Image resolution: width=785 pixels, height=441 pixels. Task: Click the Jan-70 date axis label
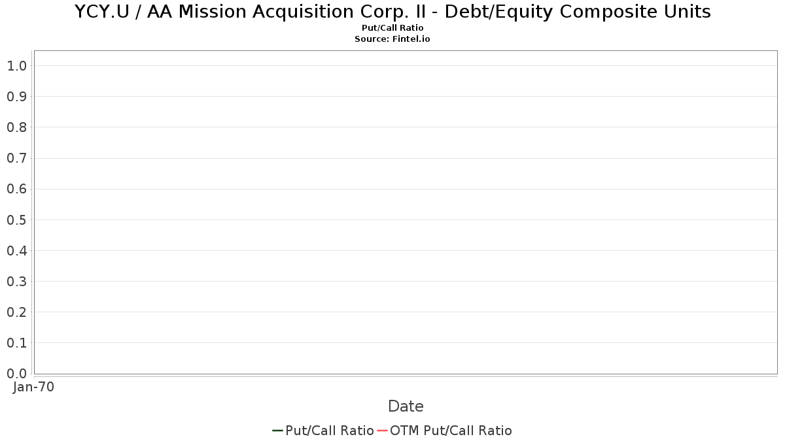pos(33,387)
